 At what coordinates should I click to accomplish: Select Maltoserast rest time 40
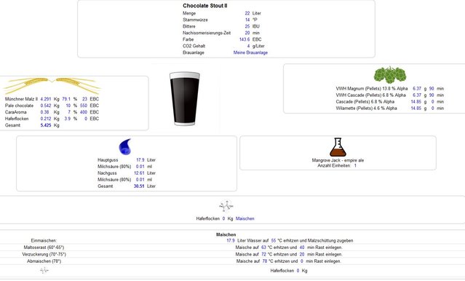click(x=302, y=248)
